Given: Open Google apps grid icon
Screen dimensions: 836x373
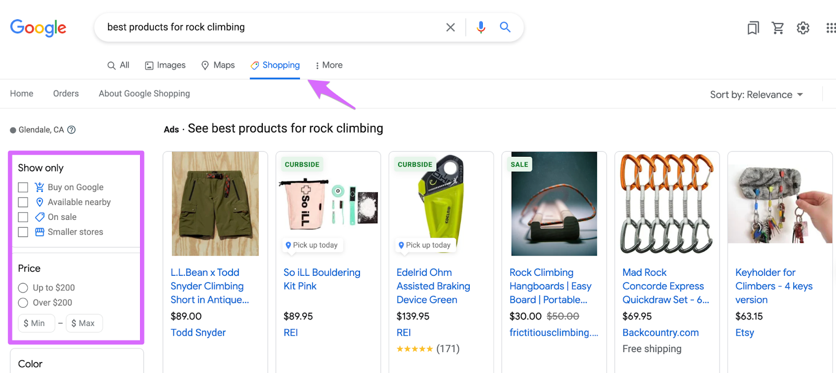Looking at the screenshot, I should click(831, 28).
